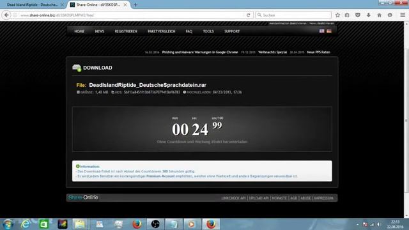Bookmark this page with the star icon

tap(337, 15)
